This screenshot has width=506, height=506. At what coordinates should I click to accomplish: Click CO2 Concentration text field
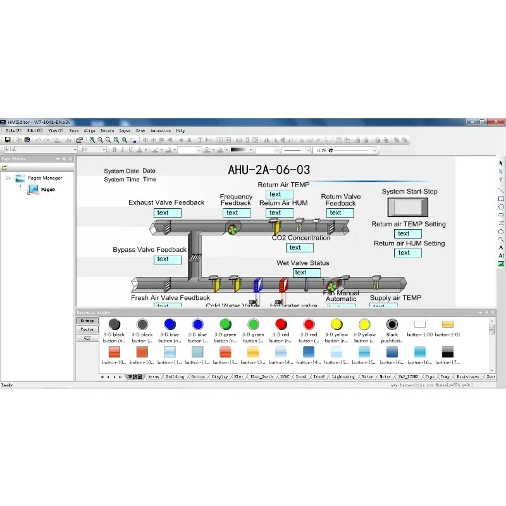pos(299,247)
